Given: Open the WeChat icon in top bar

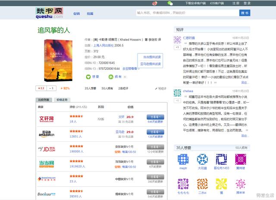Looking at the screenshot, I should pos(170,3).
